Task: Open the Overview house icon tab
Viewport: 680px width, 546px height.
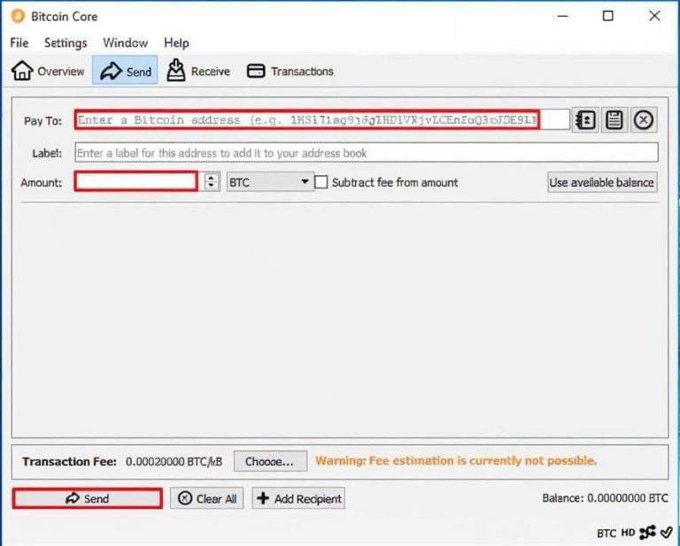Action: (48, 72)
